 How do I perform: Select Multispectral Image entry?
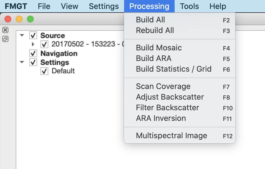click(171, 136)
